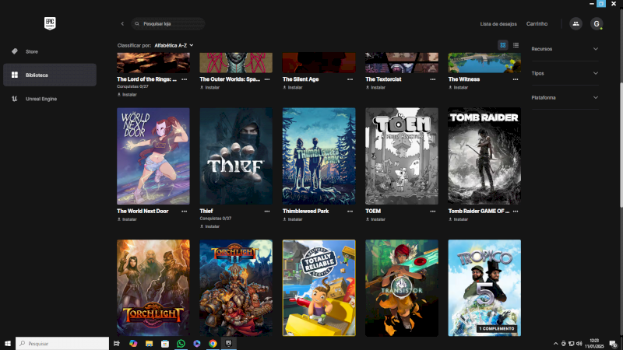Install The Textorcist
The height and width of the screenshot is (350, 623).
click(x=375, y=87)
